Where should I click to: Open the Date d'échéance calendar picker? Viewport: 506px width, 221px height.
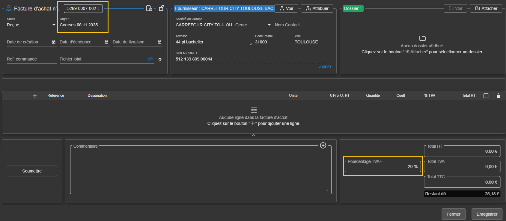[106, 42]
